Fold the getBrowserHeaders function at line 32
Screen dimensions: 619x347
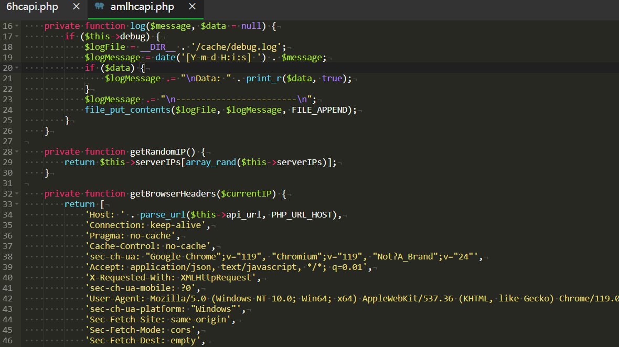pos(17,194)
